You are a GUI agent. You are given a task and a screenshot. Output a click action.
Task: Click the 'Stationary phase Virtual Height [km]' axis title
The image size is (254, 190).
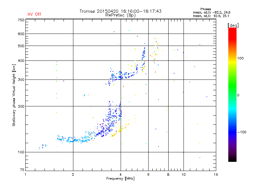click(14, 95)
